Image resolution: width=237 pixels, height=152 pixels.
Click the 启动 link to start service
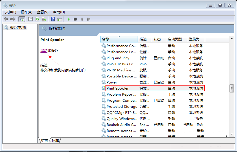click(44, 51)
